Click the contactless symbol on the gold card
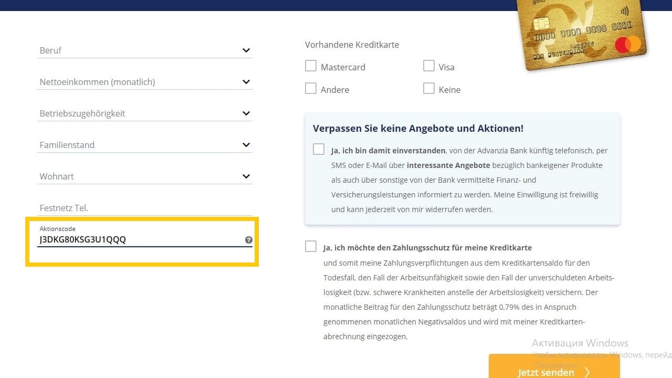The image size is (672, 378). (x=625, y=10)
